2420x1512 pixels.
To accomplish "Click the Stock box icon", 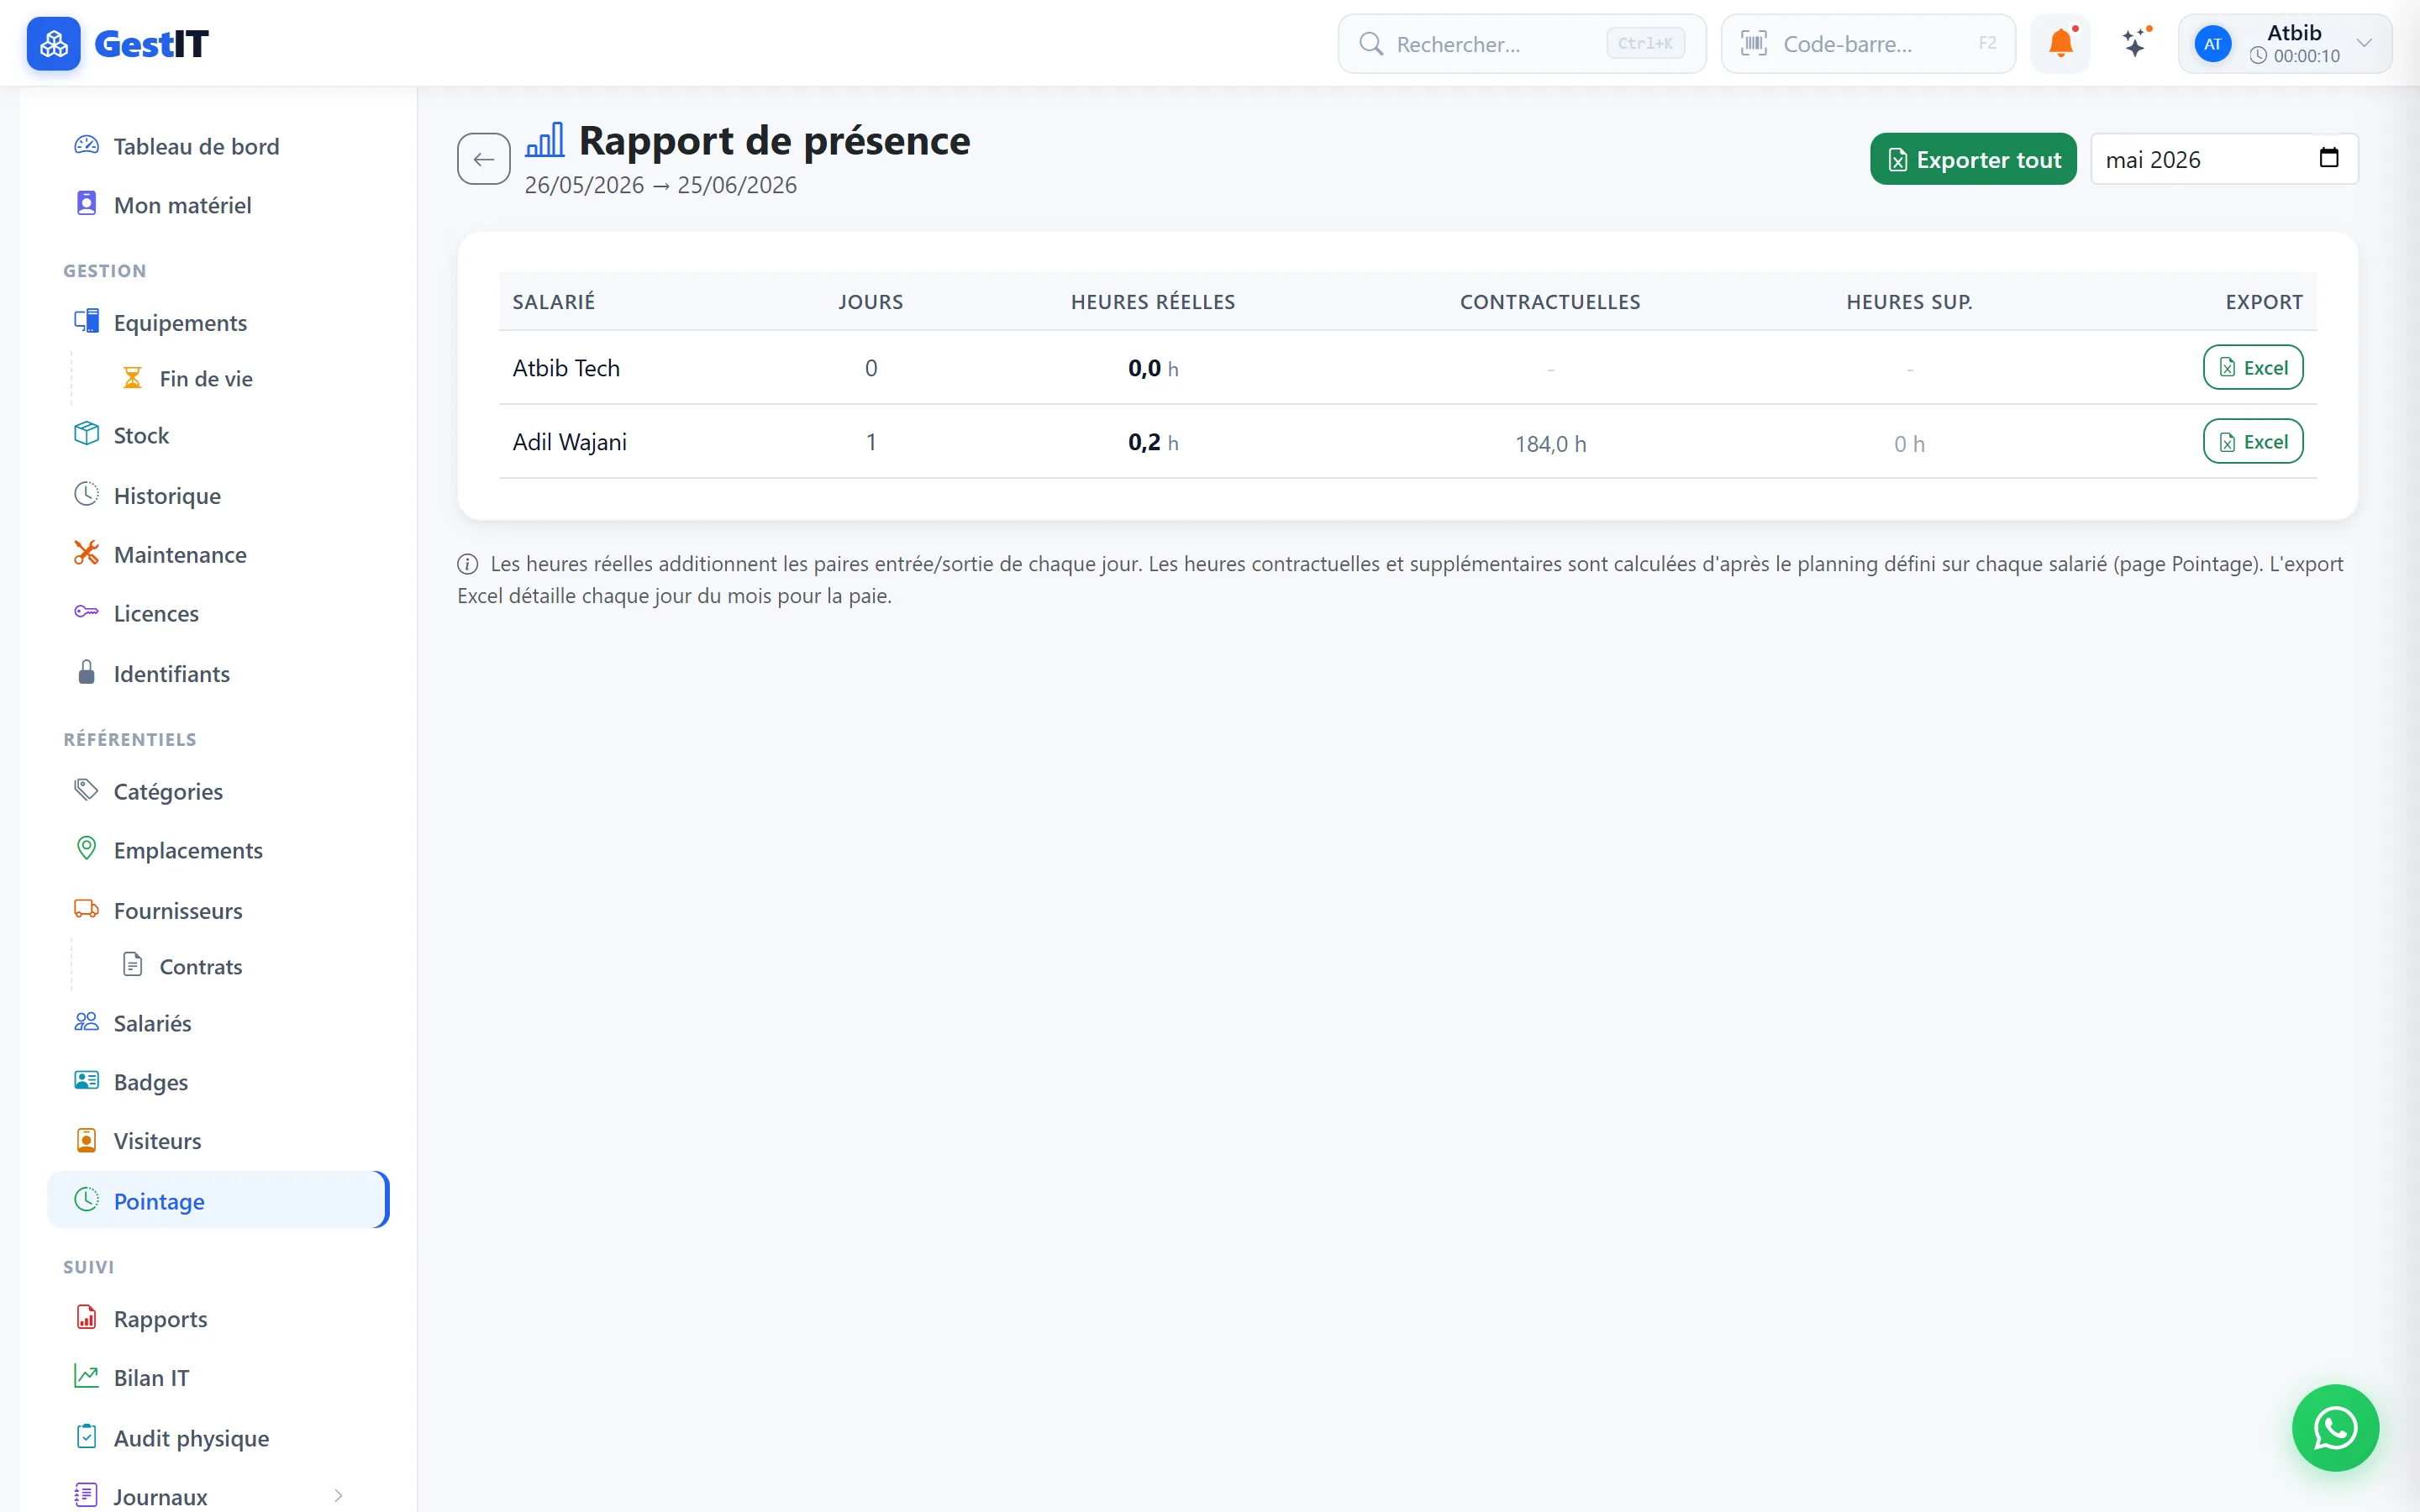I will (x=87, y=434).
